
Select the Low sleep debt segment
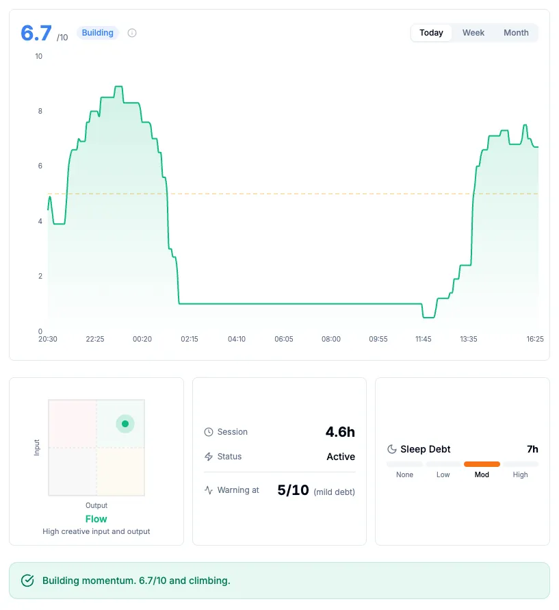point(443,464)
